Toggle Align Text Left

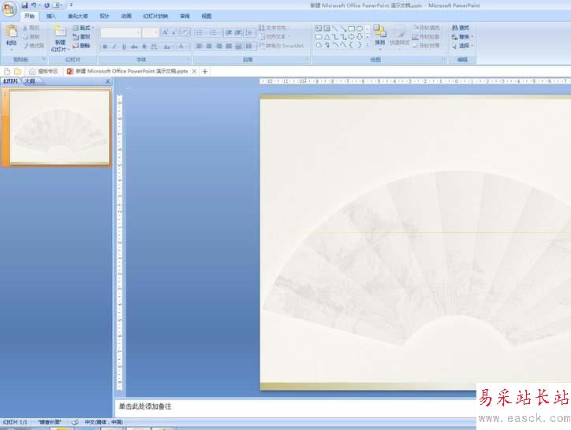200,46
